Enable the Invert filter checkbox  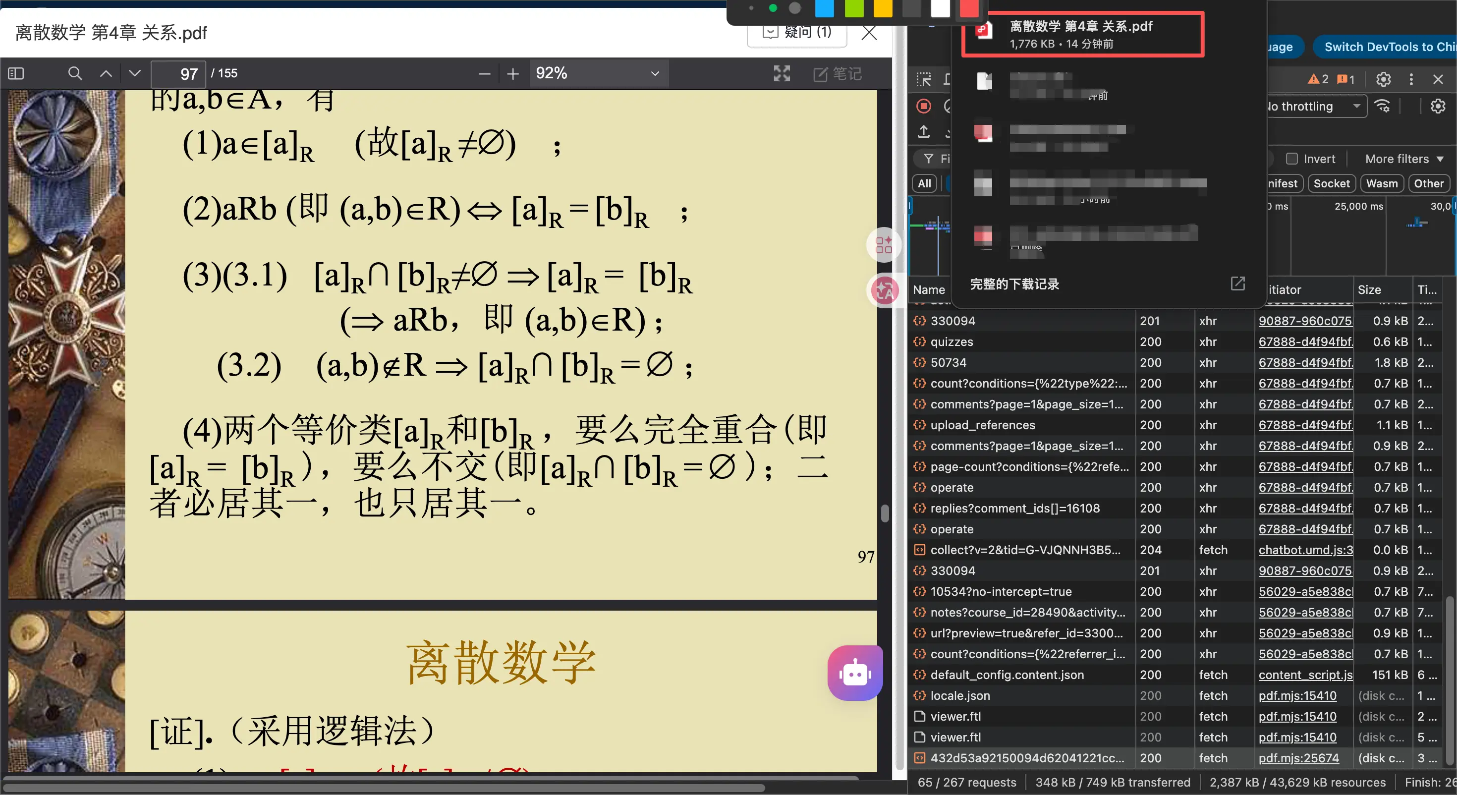[x=1292, y=159]
